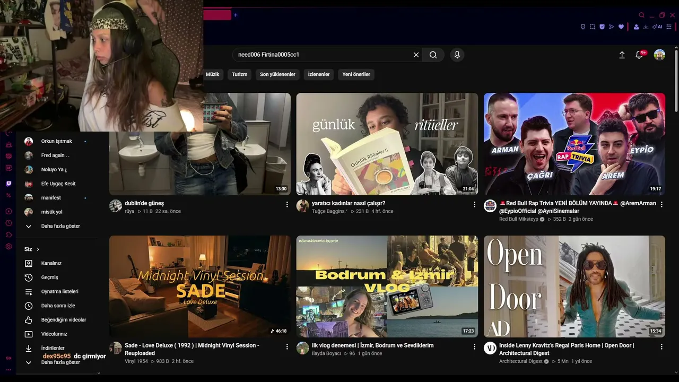The image size is (679, 382).
Task: Open the Tuğçe Baggins channel link
Action: 329,211
